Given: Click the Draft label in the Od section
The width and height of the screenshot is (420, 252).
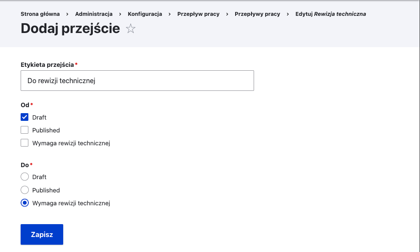Looking at the screenshot, I should (40, 117).
